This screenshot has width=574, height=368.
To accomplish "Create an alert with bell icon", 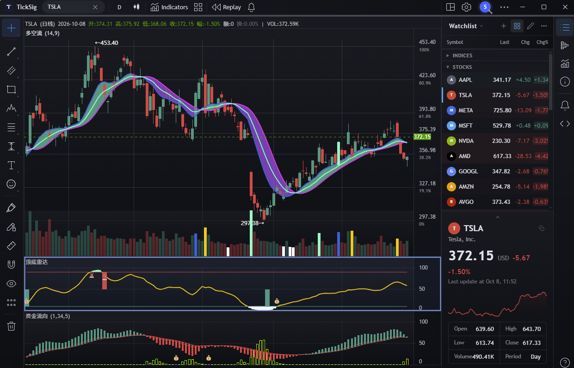I will pos(252,7).
